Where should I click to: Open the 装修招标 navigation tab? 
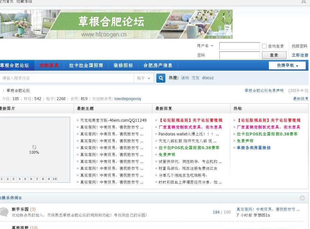pos(123,65)
